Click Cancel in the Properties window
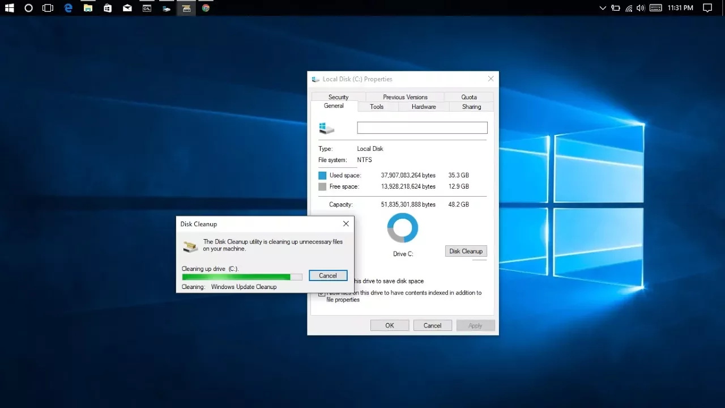 point(432,325)
